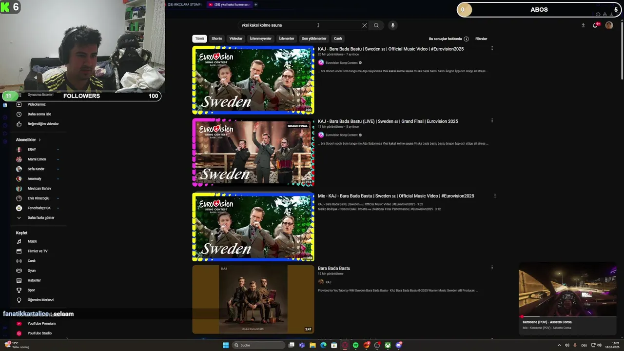
Task: Click the Öğrenim Merkezi lightbulb icon
Action: [x=19, y=300]
